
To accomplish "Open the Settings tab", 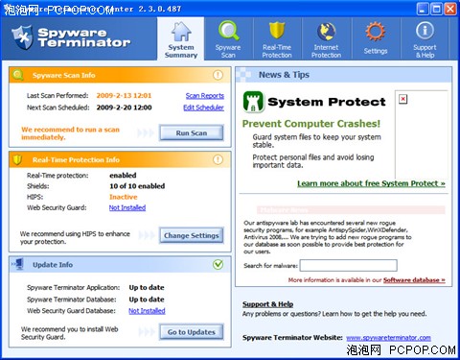I will (376, 39).
